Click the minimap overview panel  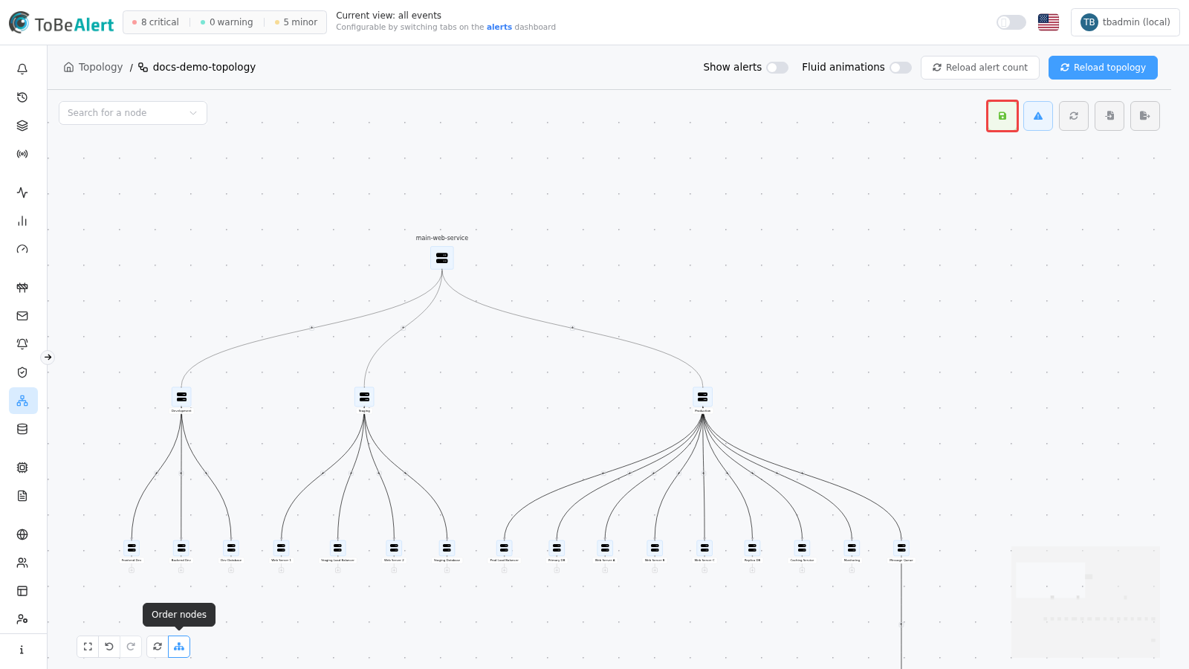tap(1085, 602)
